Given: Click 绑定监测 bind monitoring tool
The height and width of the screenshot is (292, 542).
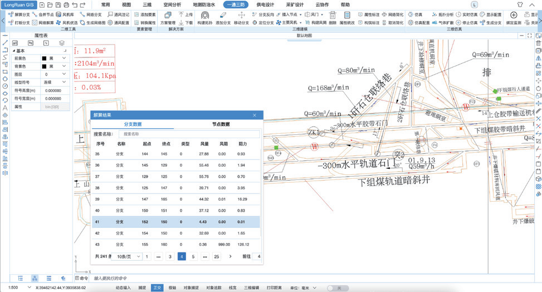Looking at the screenshot, I should click(514, 18).
